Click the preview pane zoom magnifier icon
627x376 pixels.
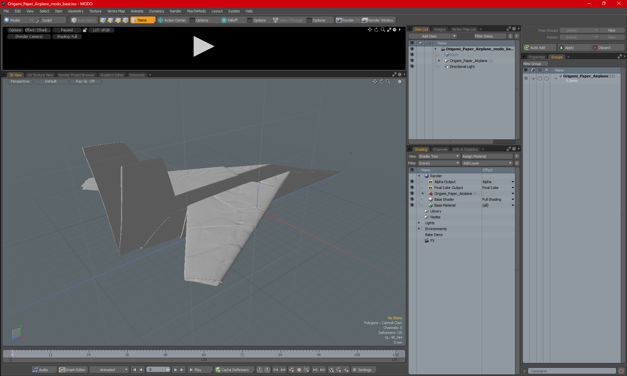(383, 30)
